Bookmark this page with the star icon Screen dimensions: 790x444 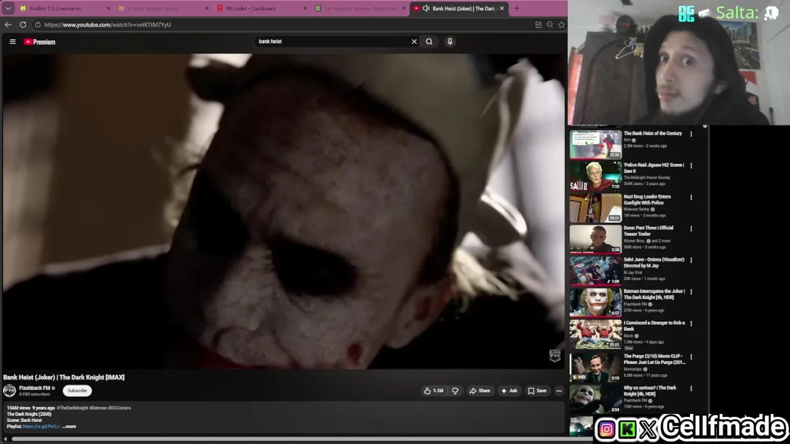click(561, 25)
